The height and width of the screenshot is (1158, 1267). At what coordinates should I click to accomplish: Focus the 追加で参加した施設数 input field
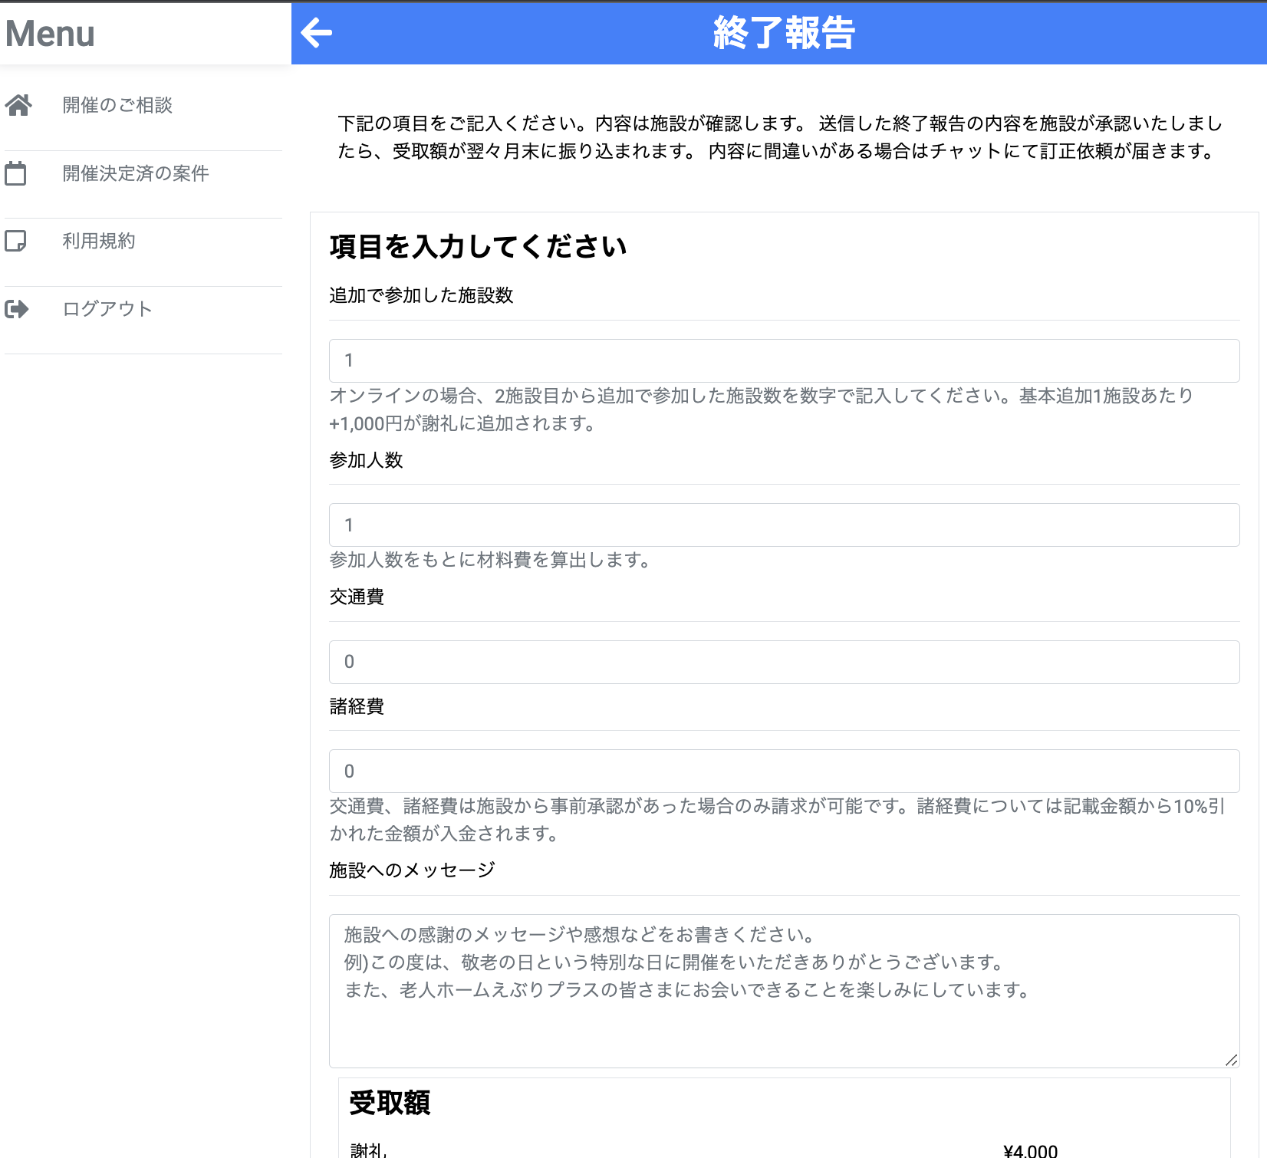pos(784,360)
